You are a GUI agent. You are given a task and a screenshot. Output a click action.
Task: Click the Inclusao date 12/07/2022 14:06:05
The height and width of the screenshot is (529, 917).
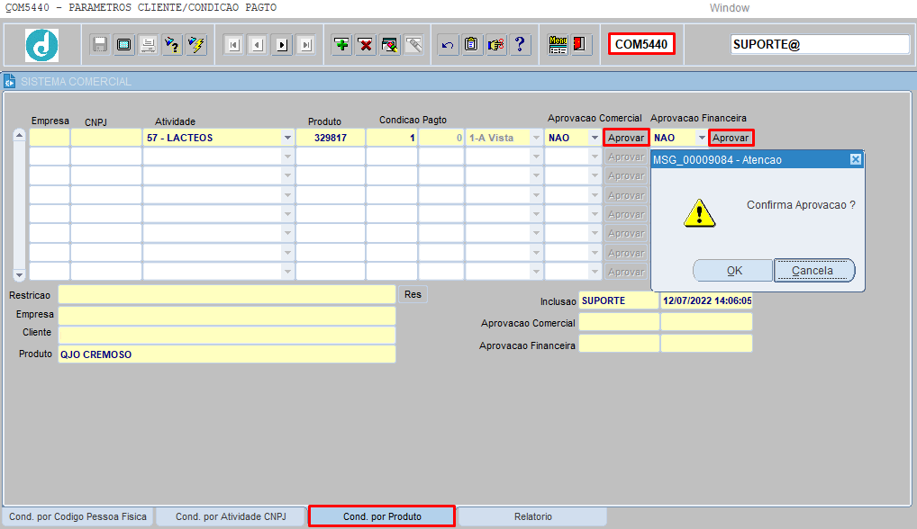(706, 300)
